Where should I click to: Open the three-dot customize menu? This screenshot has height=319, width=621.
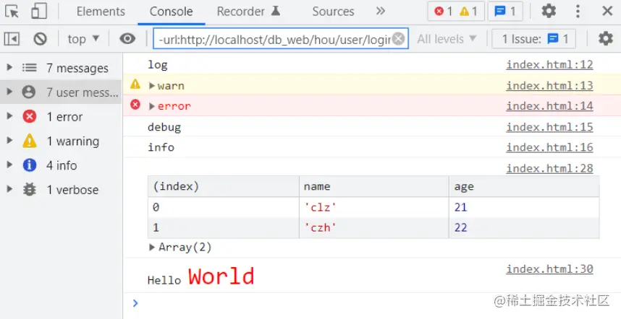578,11
